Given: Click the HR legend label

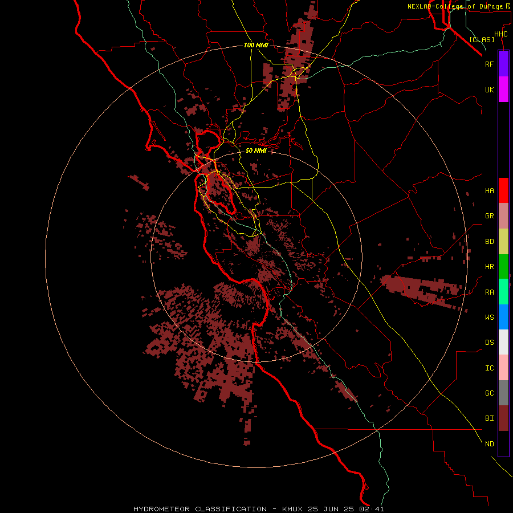Looking at the screenshot, I should [489, 267].
